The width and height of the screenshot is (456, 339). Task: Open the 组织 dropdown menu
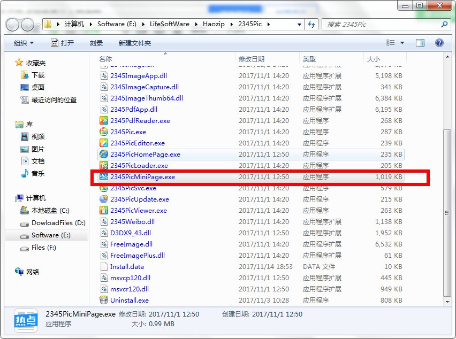24,43
